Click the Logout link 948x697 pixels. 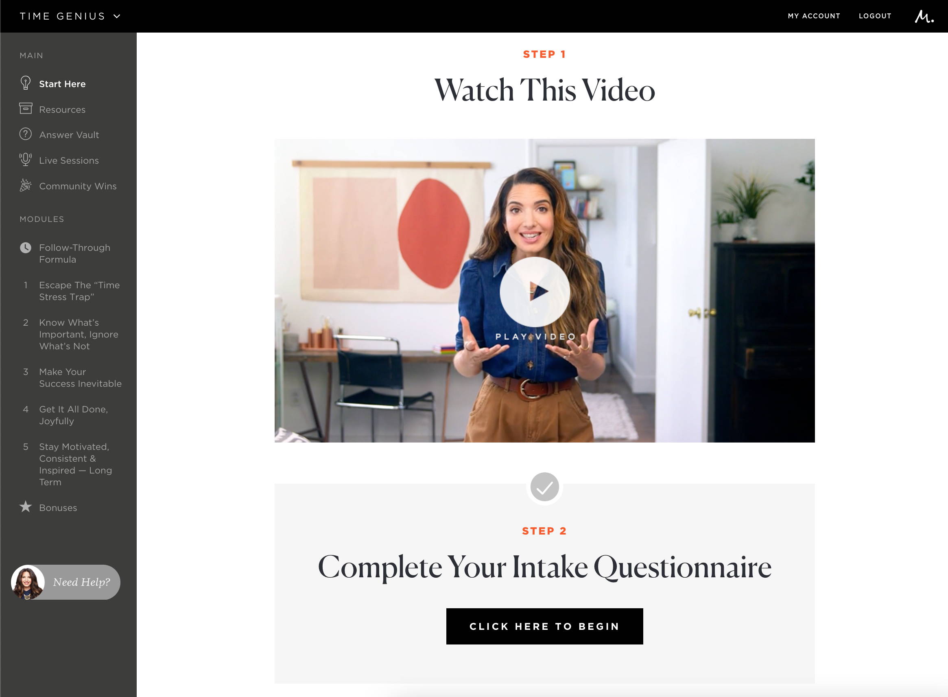tap(875, 16)
